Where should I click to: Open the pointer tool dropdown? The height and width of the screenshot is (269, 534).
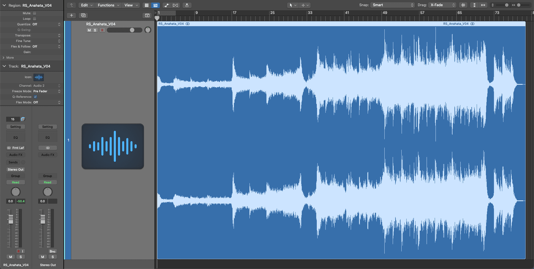click(293, 5)
